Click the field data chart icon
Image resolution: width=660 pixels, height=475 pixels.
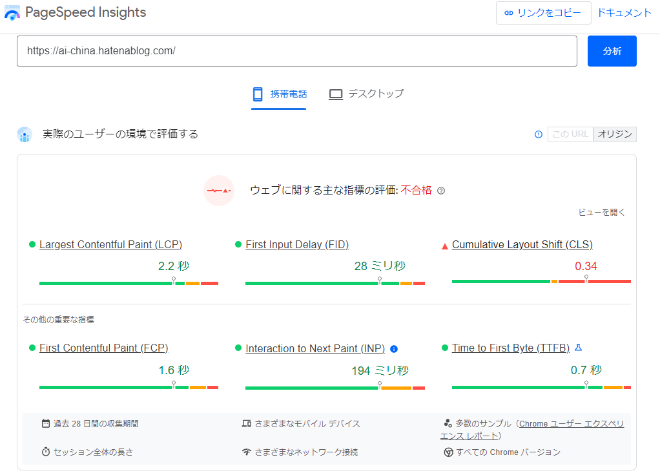(25, 134)
